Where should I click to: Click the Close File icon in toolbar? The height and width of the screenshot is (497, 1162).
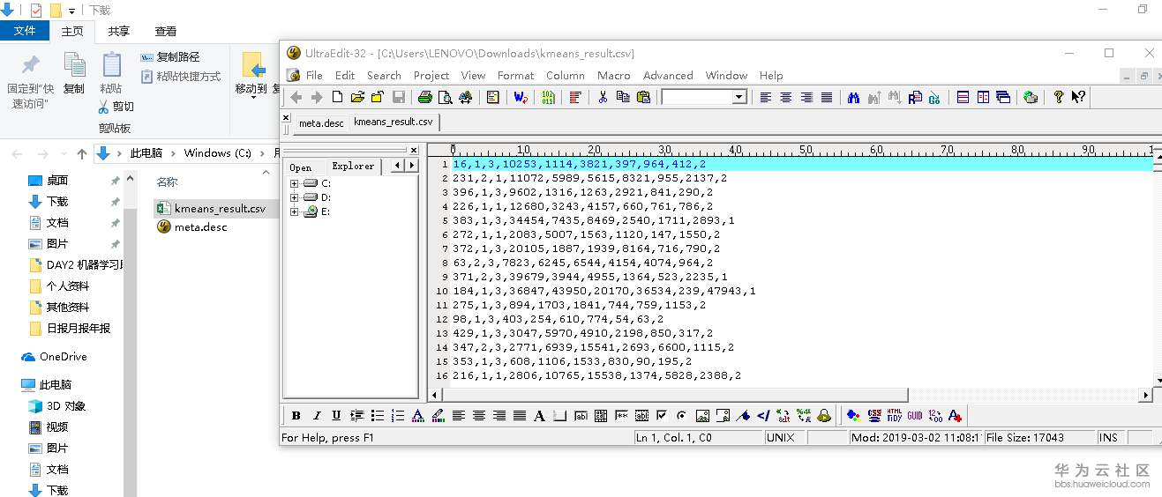pyautogui.click(x=378, y=97)
